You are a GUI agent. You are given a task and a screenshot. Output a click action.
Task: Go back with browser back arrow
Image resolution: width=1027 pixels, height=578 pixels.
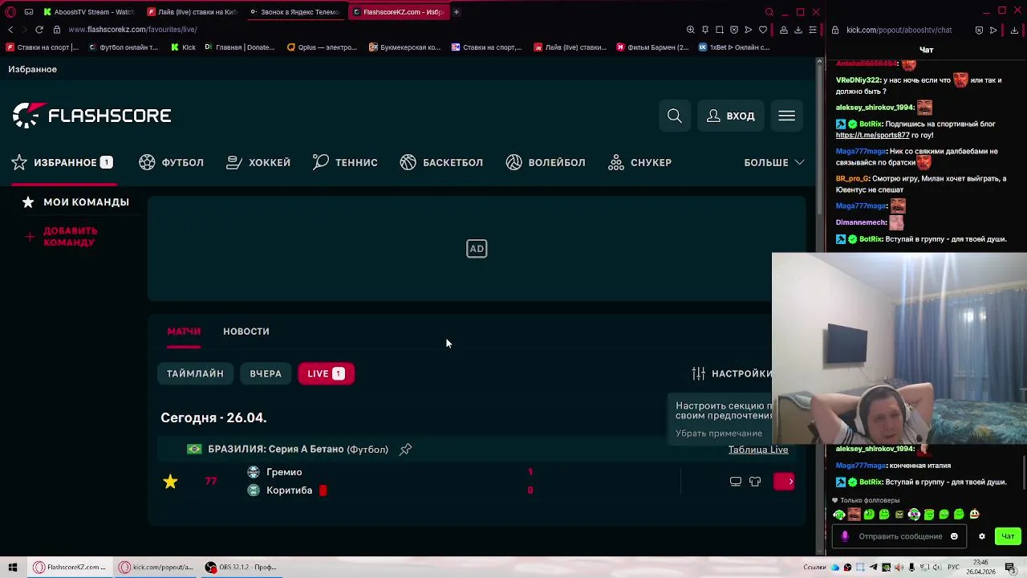pos(10,30)
